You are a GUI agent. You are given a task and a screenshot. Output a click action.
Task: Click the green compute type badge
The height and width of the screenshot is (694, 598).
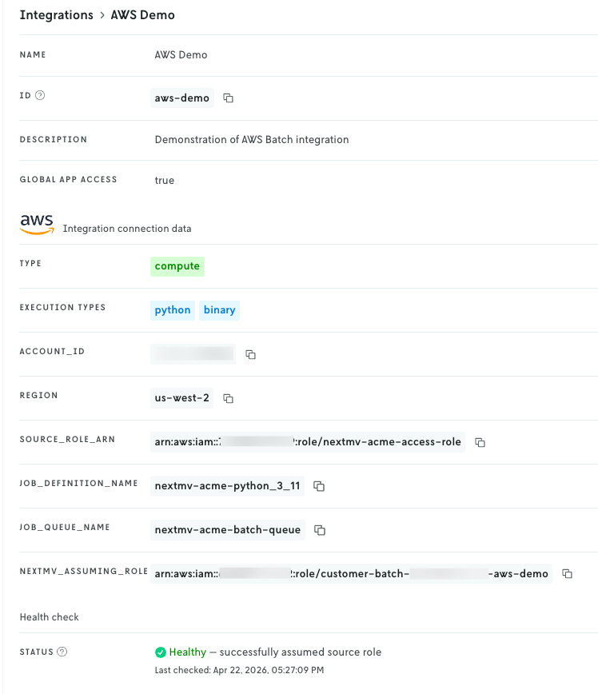[x=177, y=266]
